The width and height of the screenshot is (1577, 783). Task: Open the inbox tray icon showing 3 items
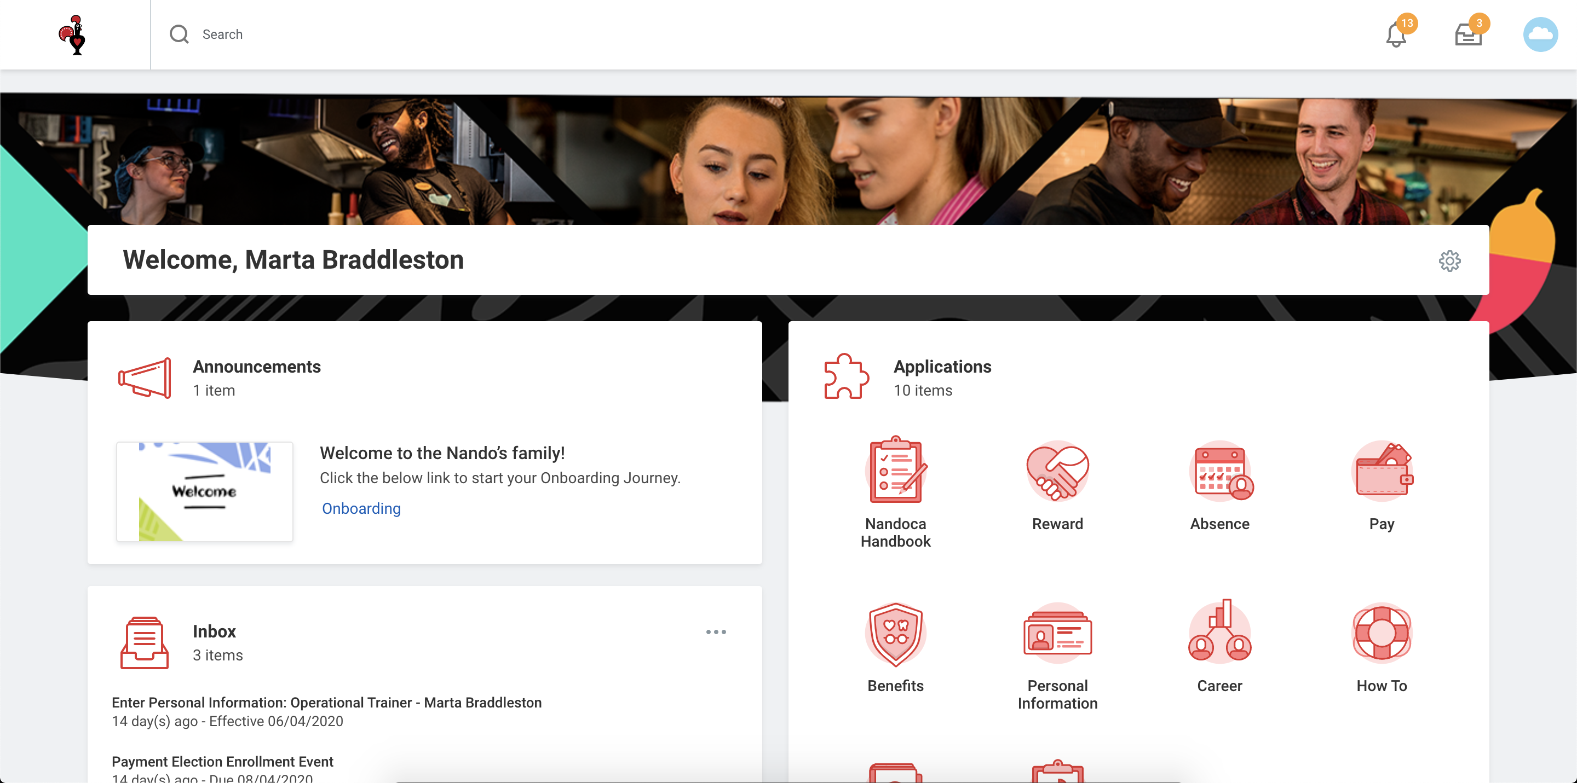1467,34
